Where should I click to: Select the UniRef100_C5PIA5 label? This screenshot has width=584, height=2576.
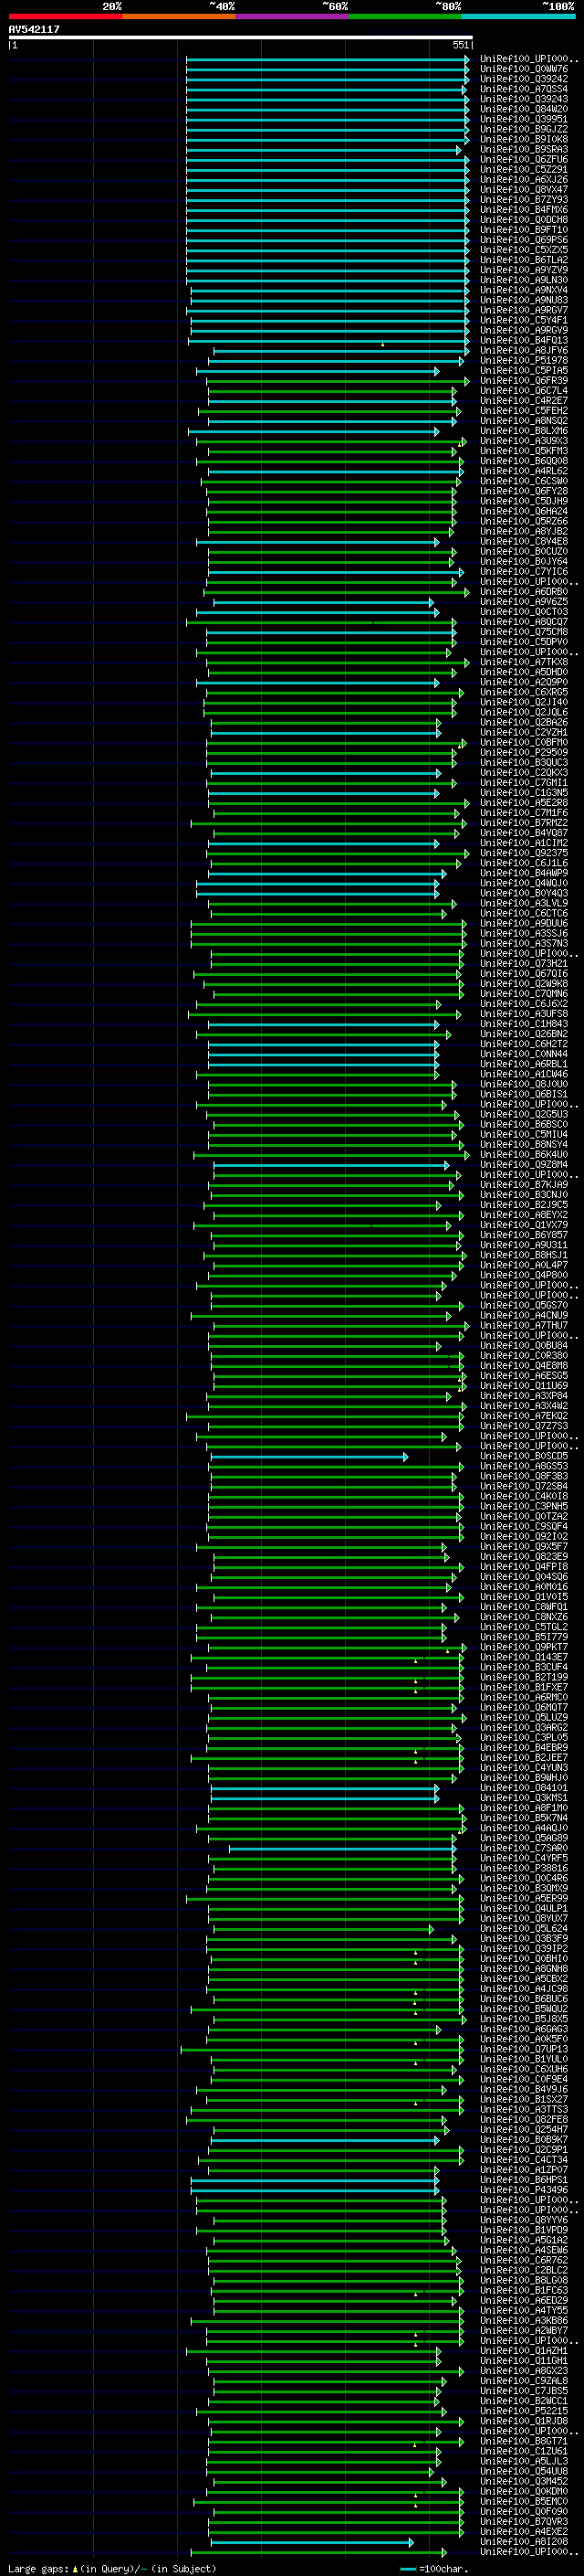pyautogui.click(x=524, y=371)
